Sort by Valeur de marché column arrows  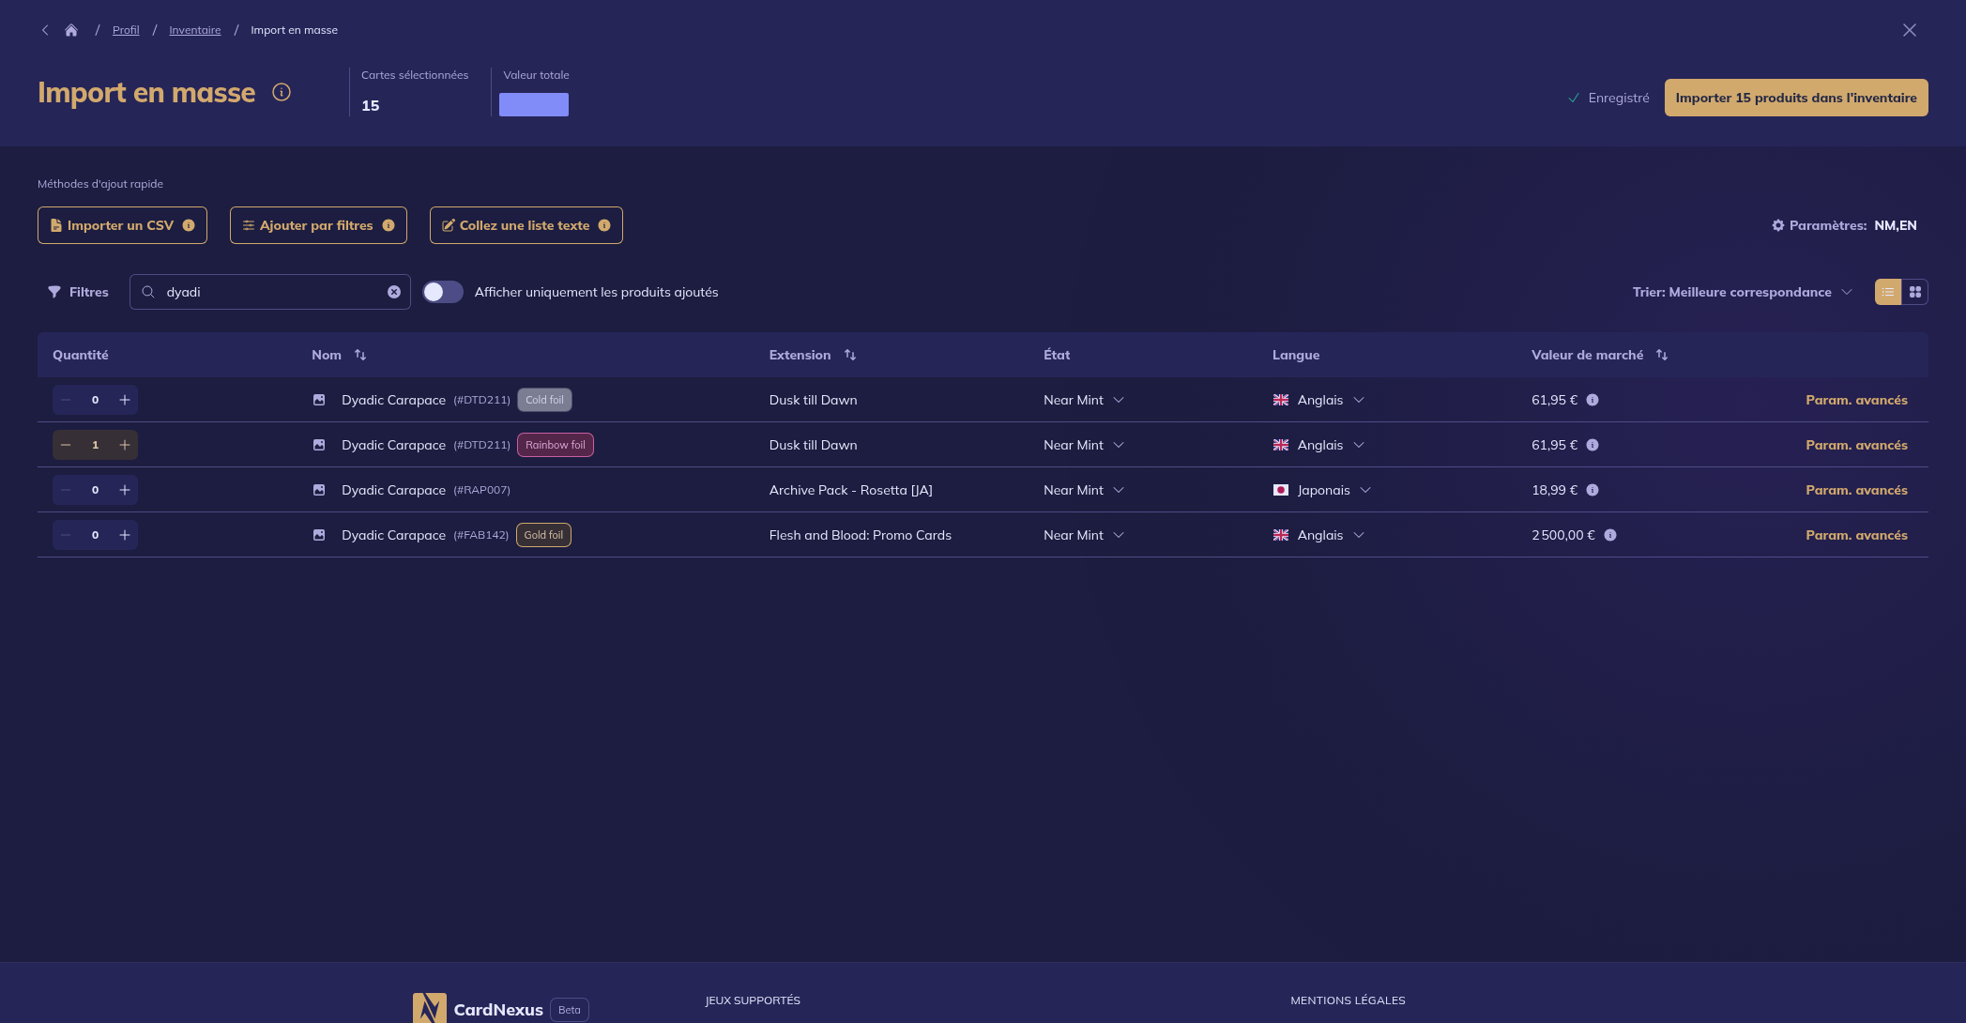(x=1662, y=355)
